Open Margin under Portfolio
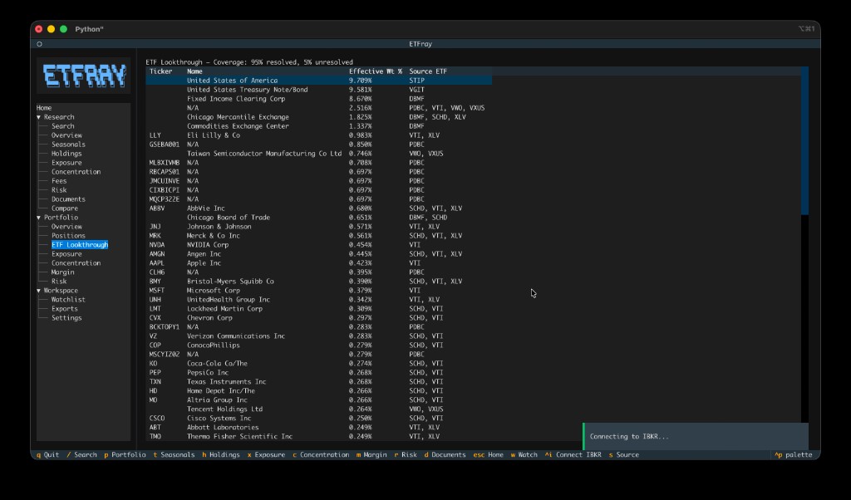Viewport: 851px width, 500px height. (63, 272)
